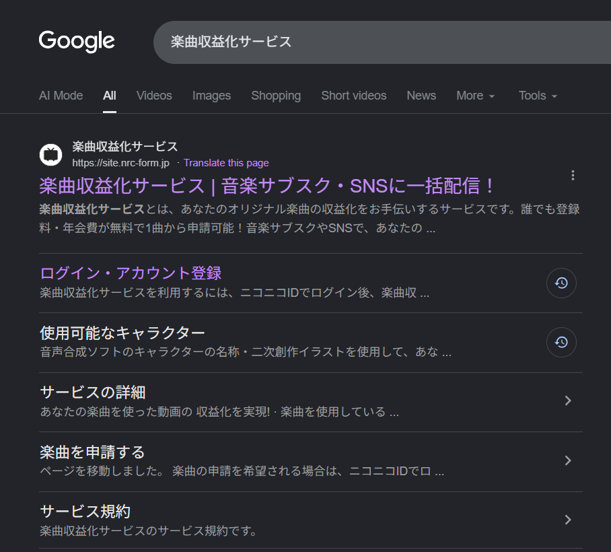Click the result description snippet starting 楽曲収益化サービスとは
This screenshot has height=552, width=611.
tap(310, 218)
